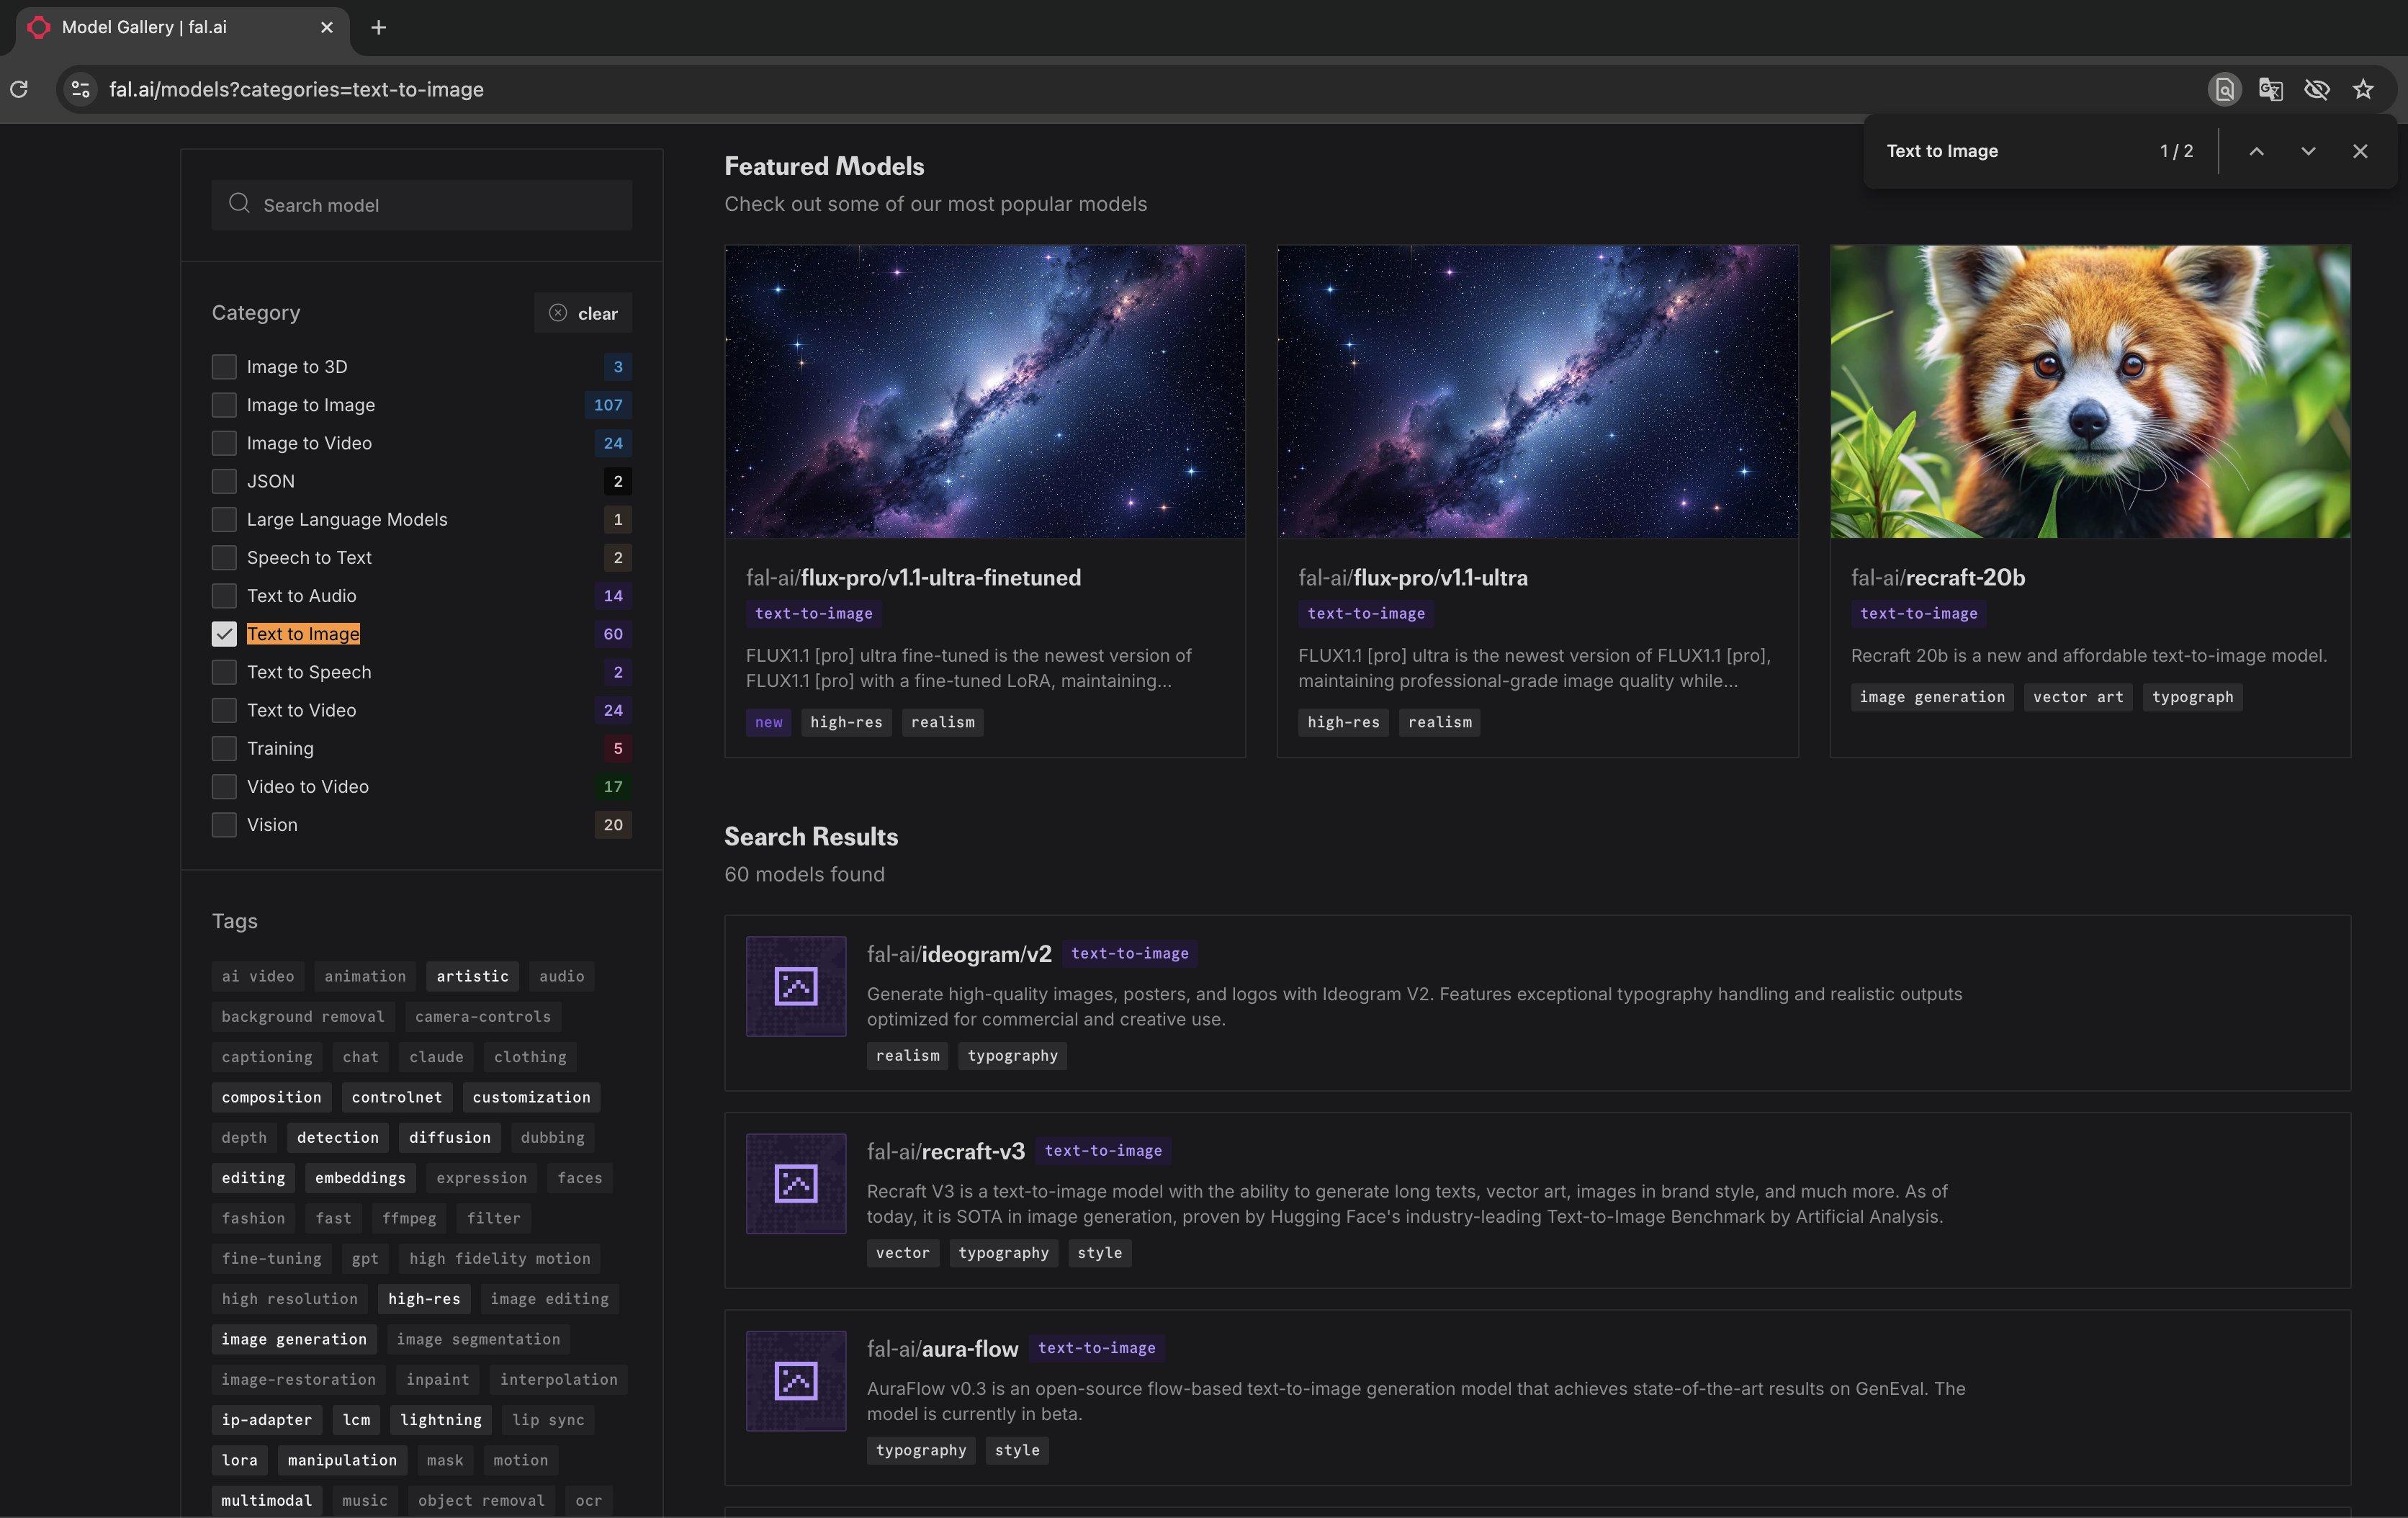This screenshot has width=2408, height=1518.
Task: Click the new tag on flux-pro finetuned card
Action: click(x=768, y=722)
